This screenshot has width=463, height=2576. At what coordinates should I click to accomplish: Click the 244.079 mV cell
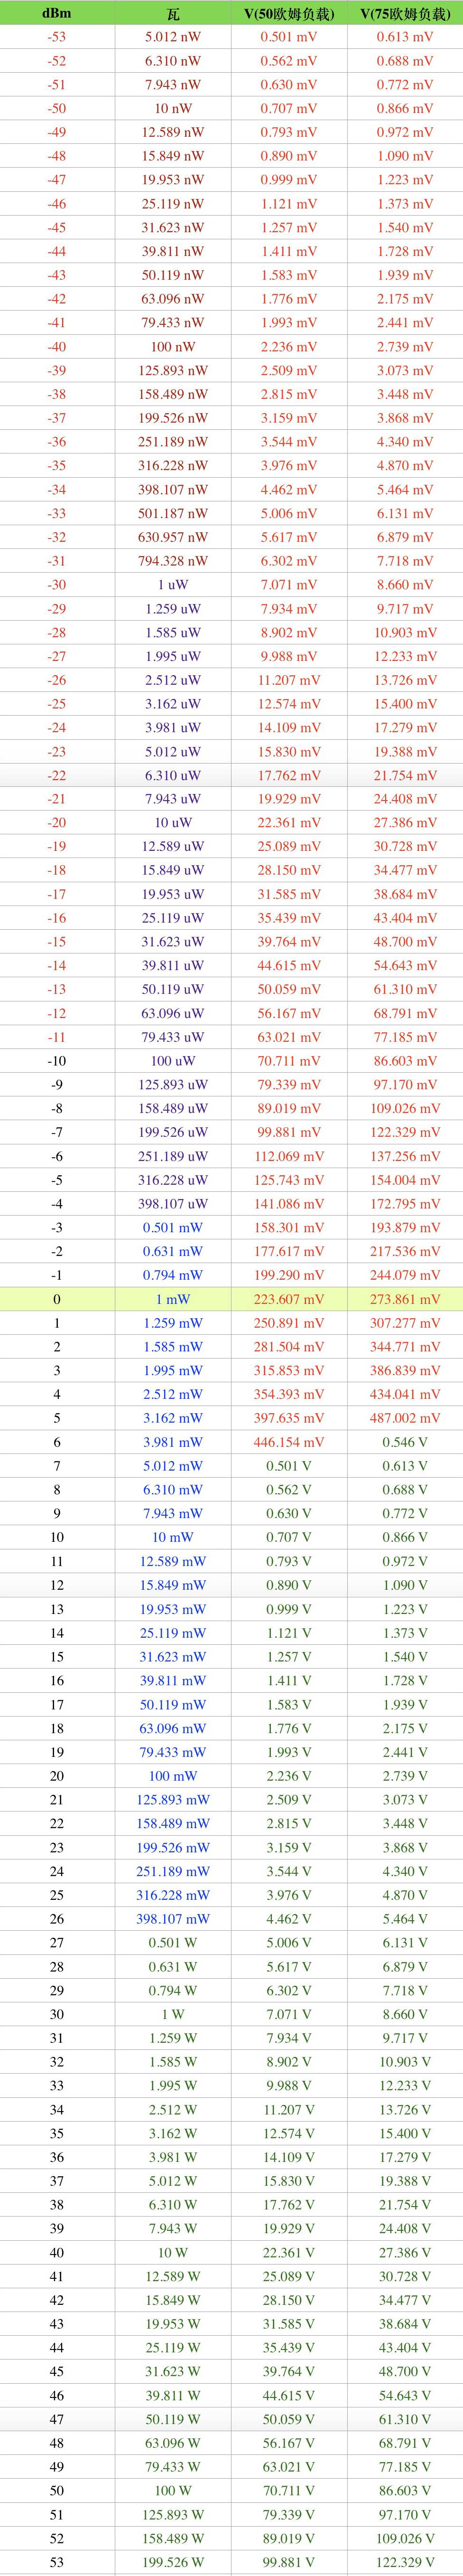405,1275
